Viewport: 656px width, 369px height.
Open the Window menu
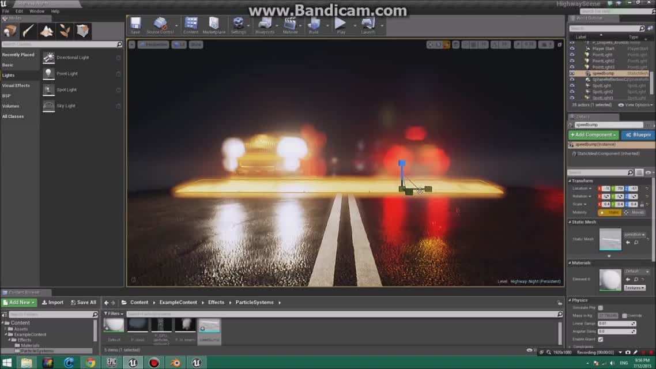click(x=37, y=12)
